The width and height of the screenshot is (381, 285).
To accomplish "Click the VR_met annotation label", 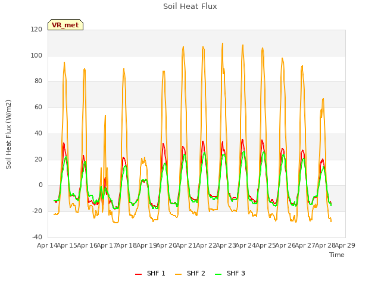I will tap(65, 25).
